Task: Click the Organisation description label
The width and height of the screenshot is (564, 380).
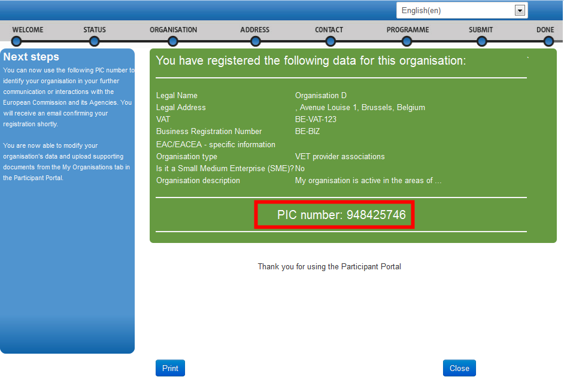Action: 198,181
